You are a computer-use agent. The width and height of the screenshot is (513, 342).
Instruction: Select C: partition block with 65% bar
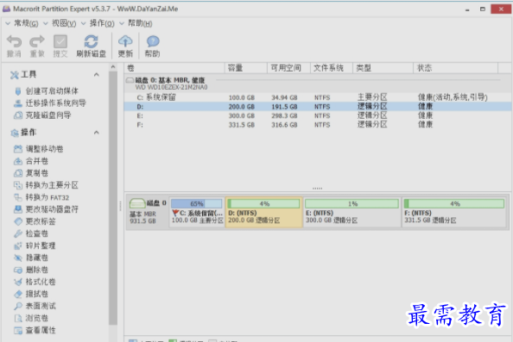pos(197,212)
